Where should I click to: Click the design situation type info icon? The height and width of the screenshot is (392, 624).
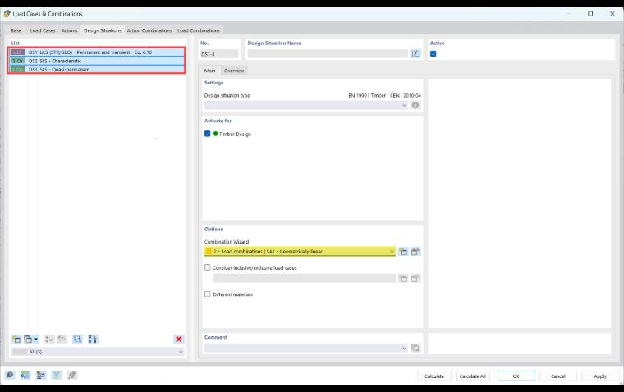415,105
